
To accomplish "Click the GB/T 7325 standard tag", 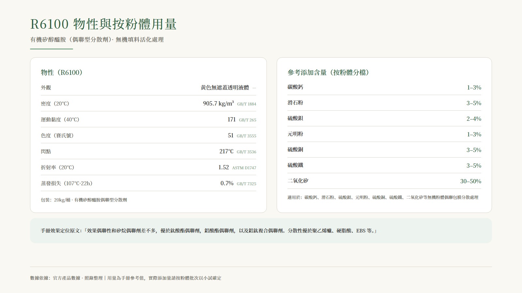I will click(x=247, y=184).
